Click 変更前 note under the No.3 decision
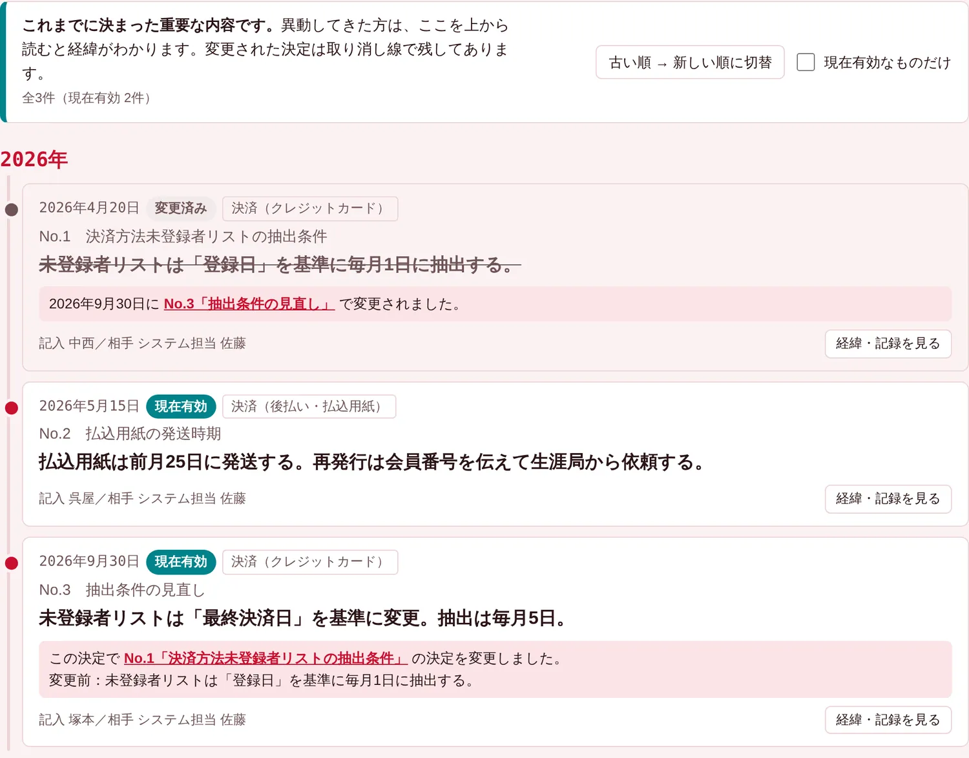The height and width of the screenshot is (758, 969). (x=264, y=680)
